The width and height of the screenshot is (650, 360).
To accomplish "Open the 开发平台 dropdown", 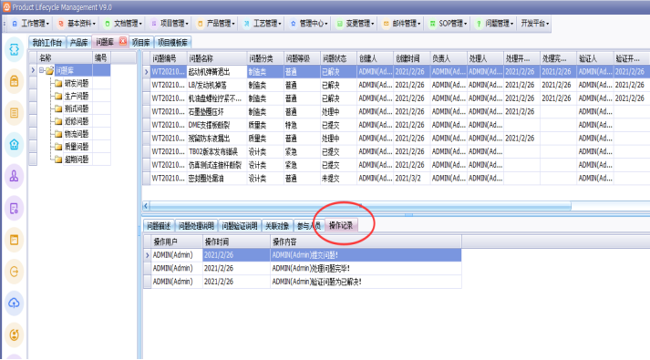I will (535, 24).
